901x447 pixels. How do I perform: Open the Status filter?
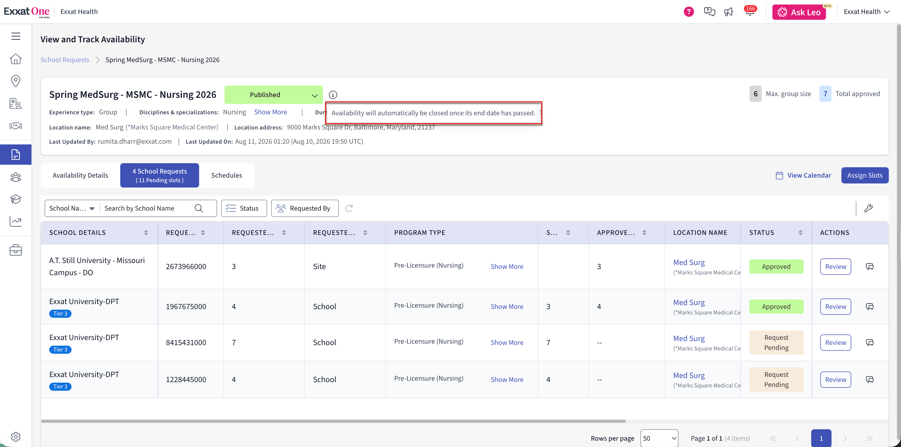(244, 208)
